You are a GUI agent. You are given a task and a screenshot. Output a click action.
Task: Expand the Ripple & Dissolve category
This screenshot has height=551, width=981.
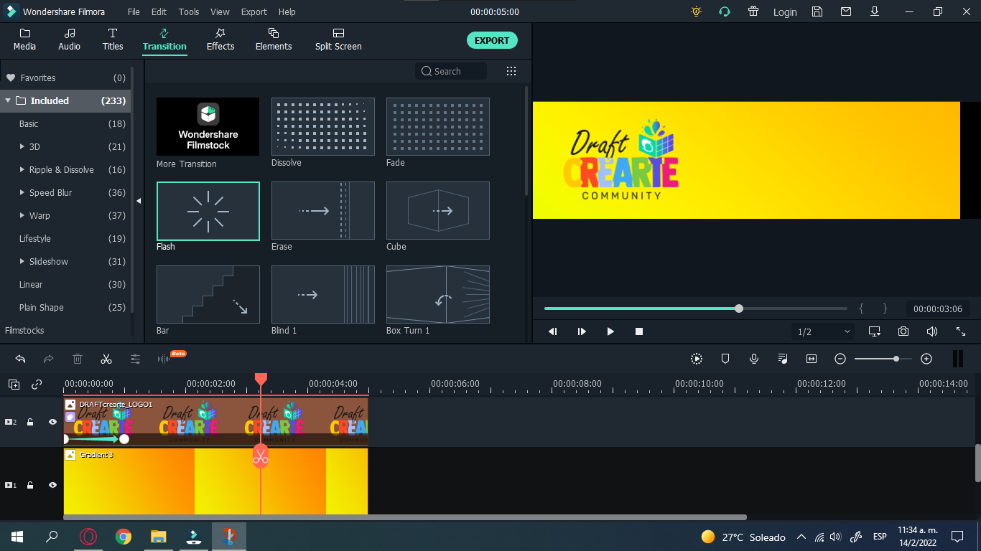coord(22,169)
